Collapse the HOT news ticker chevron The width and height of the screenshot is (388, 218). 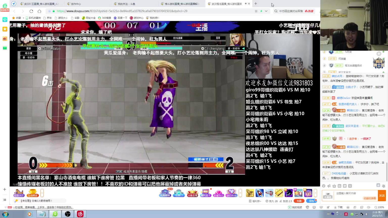6,207
